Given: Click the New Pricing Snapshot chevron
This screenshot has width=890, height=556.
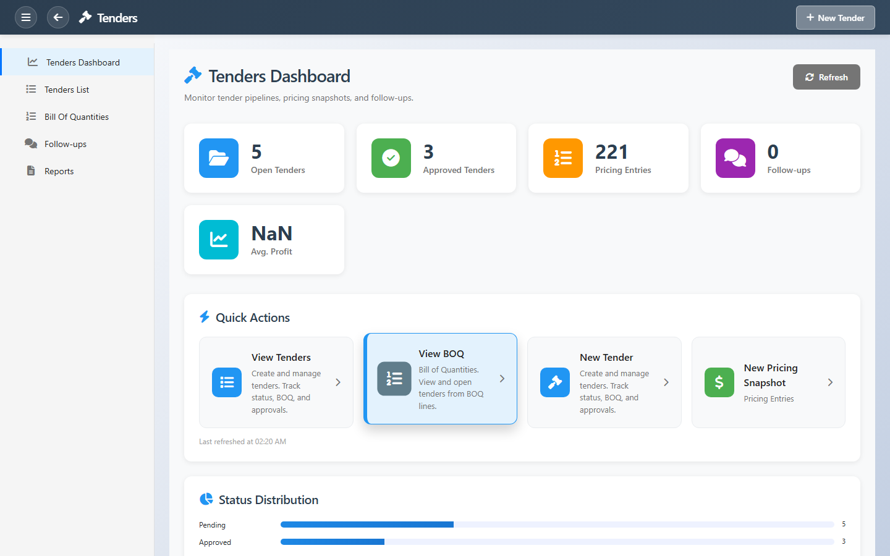Looking at the screenshot, I should click(830, 382).
